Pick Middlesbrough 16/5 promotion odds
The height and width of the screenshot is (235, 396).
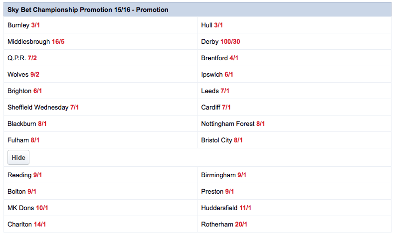(x=58, y=42)
